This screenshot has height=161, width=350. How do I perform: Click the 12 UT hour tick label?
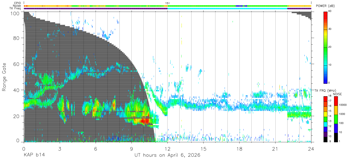tap(167, 149)
